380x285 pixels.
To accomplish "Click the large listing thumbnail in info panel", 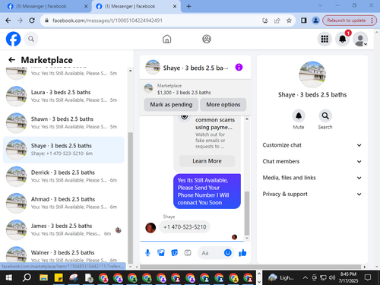I will pyautogui.click(x=312, y=74).
